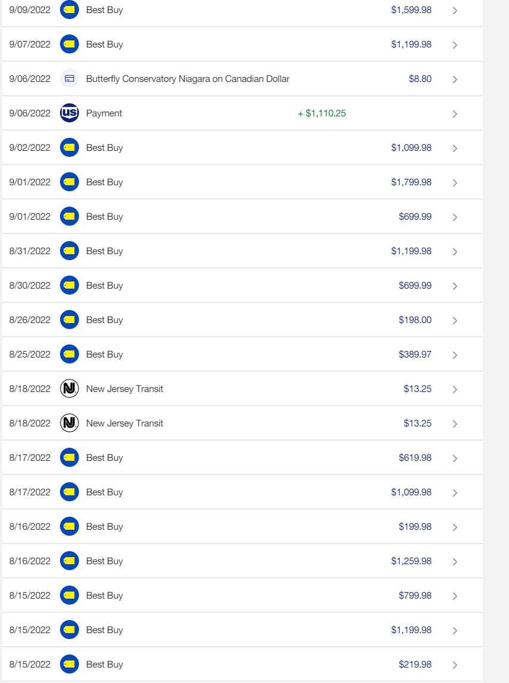Click the US Bank Payment icon
This screenshot has height=683, width=509.
(x=69, y=113)
